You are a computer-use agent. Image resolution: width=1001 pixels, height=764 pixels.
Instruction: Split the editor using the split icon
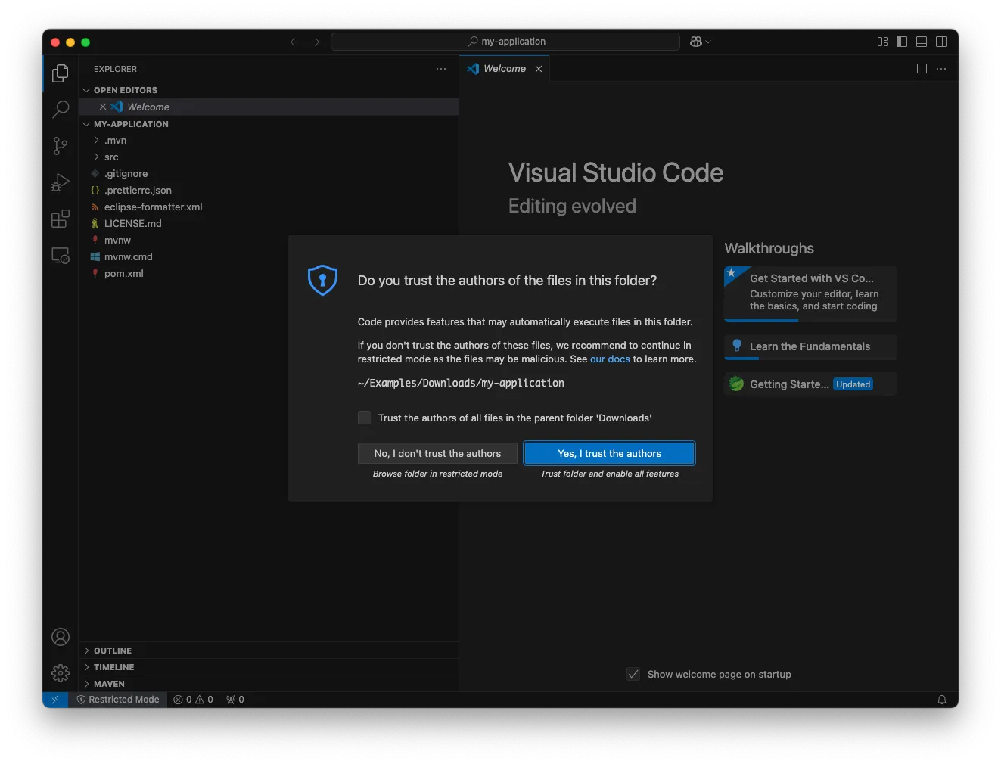pyautogui.click(x=921, y=68)
